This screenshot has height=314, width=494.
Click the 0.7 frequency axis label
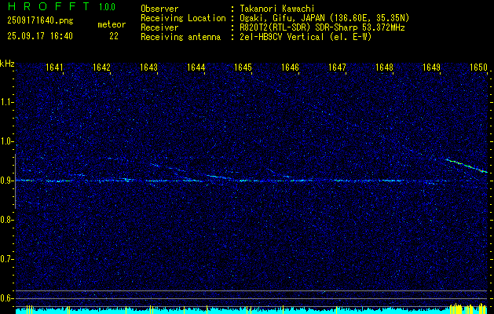click(x=7, y=259)
